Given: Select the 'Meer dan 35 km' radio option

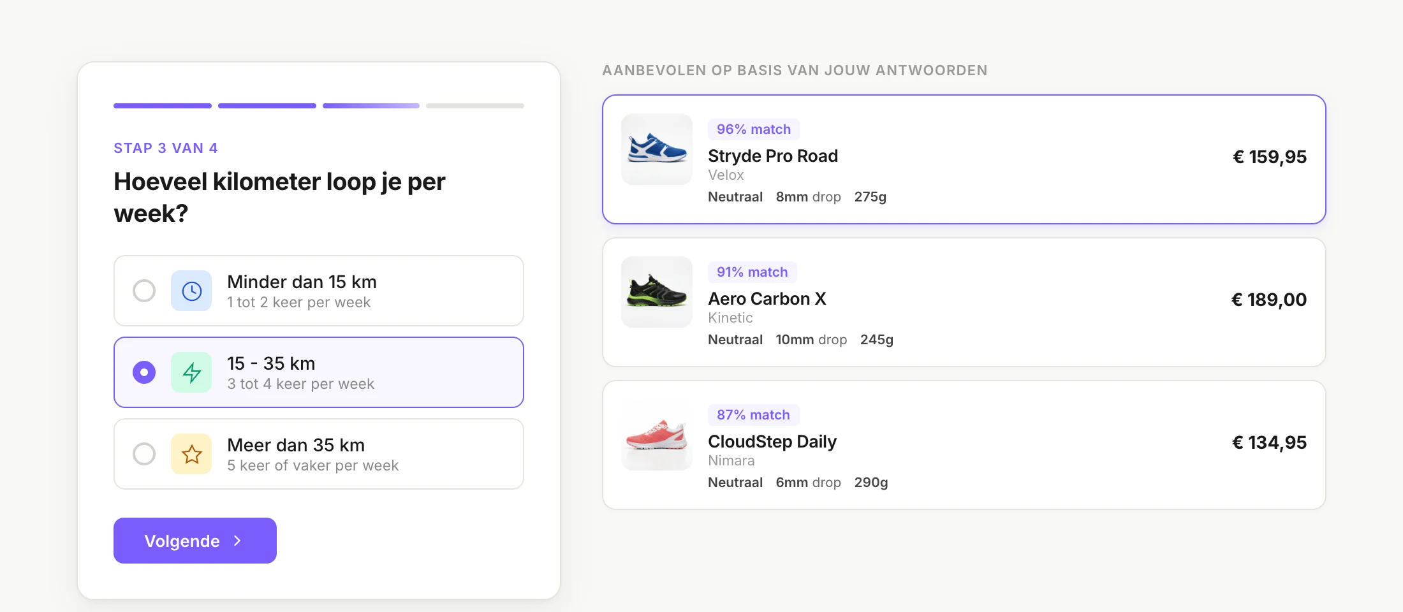Looking at the screenshot, I should (x=144, y=454).
